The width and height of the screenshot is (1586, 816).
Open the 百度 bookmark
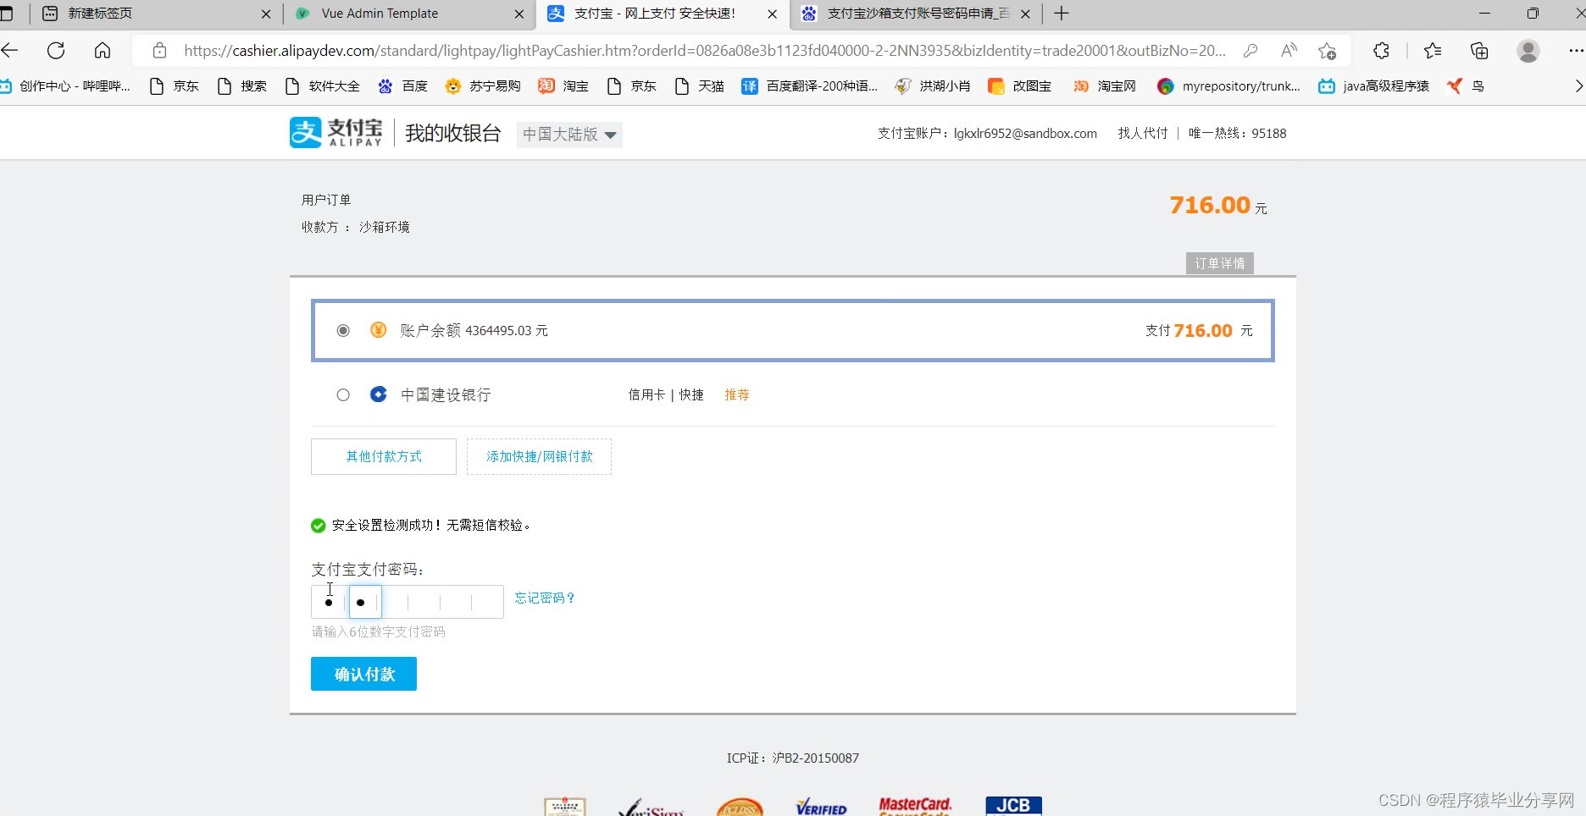[x=402, y=85]
